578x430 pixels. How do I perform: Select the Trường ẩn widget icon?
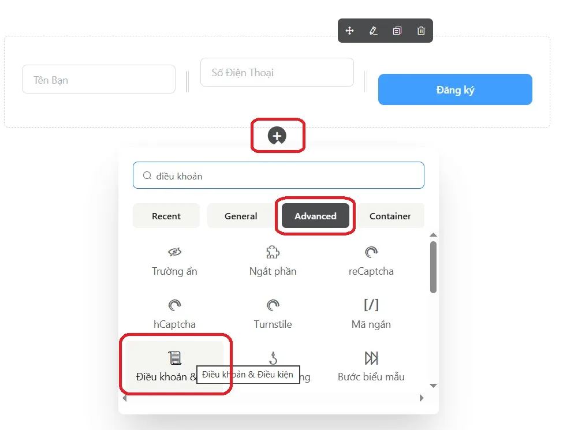[x=174, y=252]
